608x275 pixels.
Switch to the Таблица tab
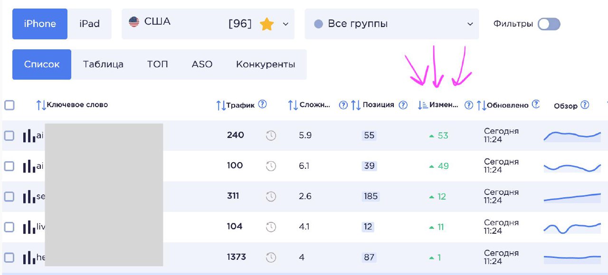(x=103, y=64)
